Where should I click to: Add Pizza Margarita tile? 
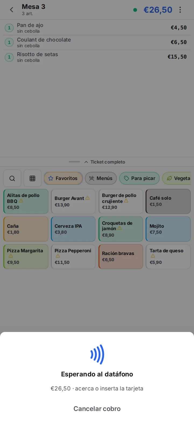point(26,257)
